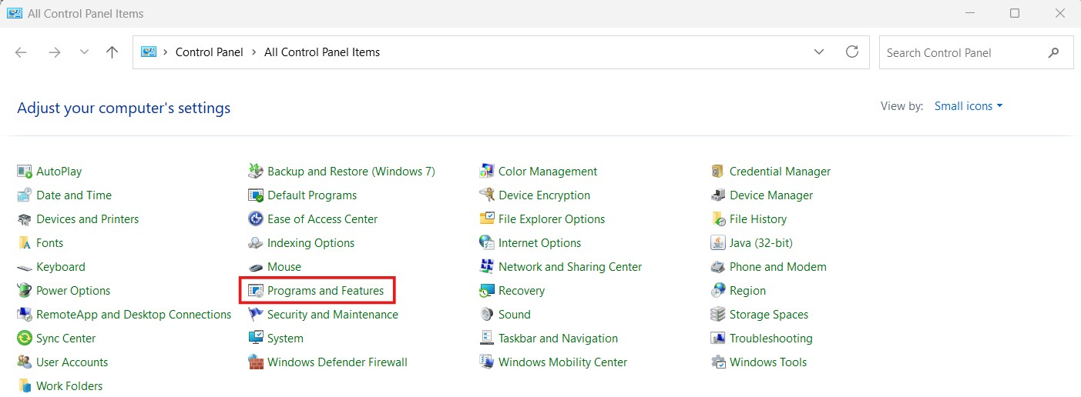Image resolution: width=1081 pixels, height=397 pixels.
Task: Click the Date and Time clock icon
Action: [25, 195]
